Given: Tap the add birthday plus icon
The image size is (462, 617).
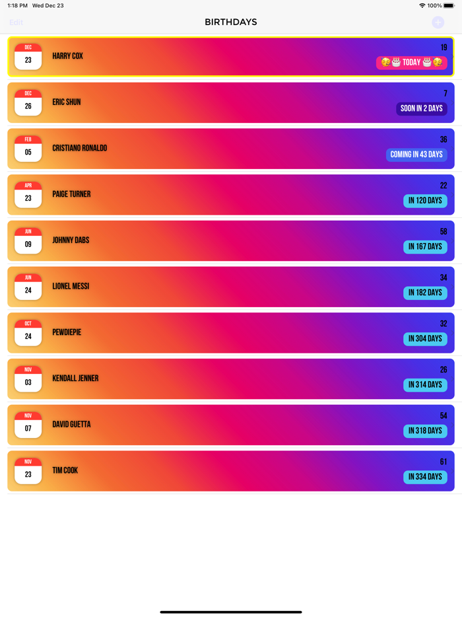Looking at the screenshot, I should coord(438,22).
